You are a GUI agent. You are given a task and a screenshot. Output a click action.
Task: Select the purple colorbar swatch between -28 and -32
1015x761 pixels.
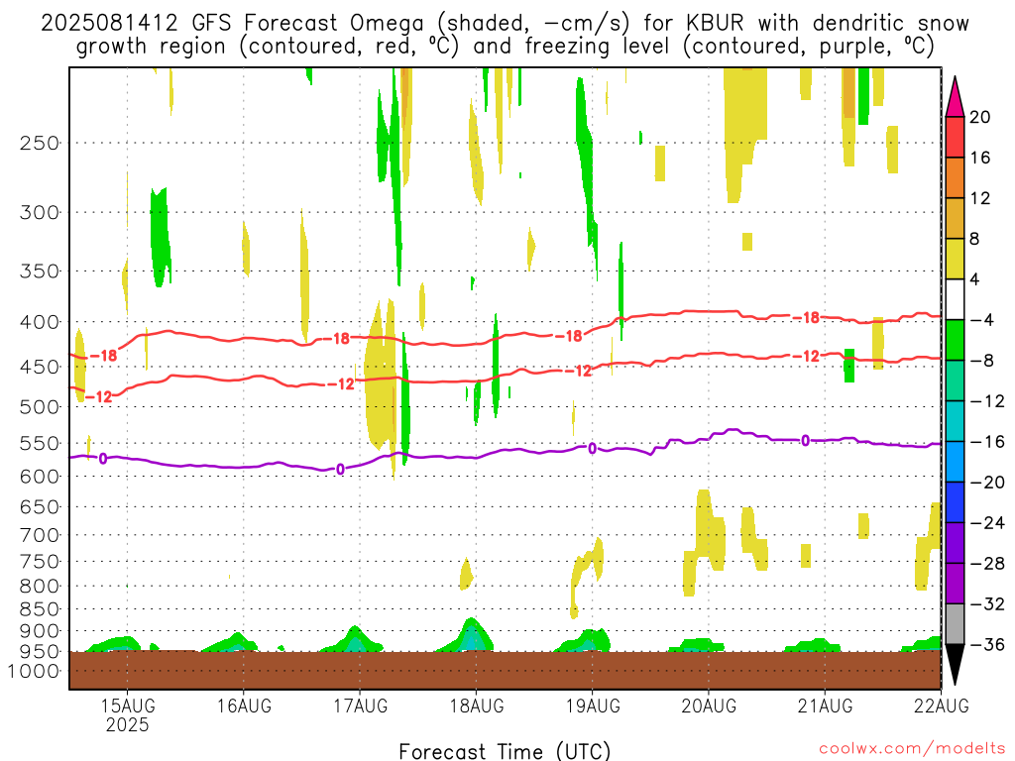pos(955,583)
